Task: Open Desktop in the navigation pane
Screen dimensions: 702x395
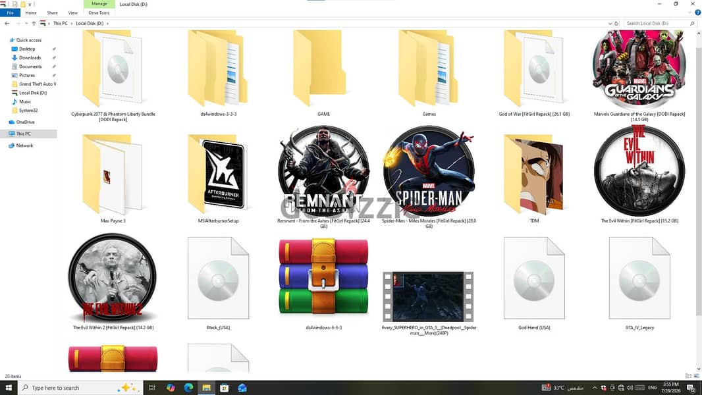Action: pyautogui.click(x=27, y=49)
